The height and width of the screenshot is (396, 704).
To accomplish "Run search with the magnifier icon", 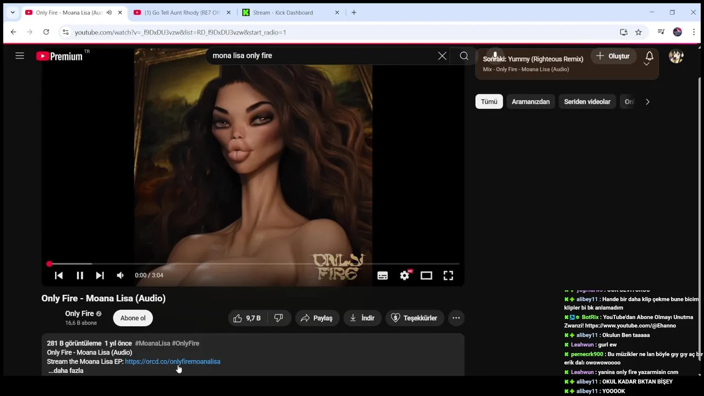I will (x=464, y=56).
